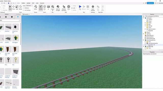The image size is (163, 91).
Task: Expand the SpawnLocation item
Action: point(145,29)
